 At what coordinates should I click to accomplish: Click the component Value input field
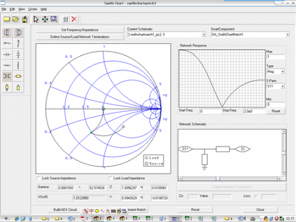[x=221, y=197]
